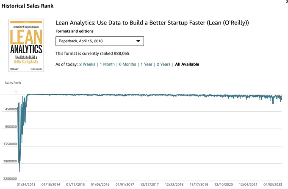Click the Lean Analytics book cover thumbnail
This screenshot has width=288, height=189.
point(26,45)
